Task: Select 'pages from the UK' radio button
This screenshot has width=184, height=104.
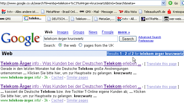Action: [80, 45]
